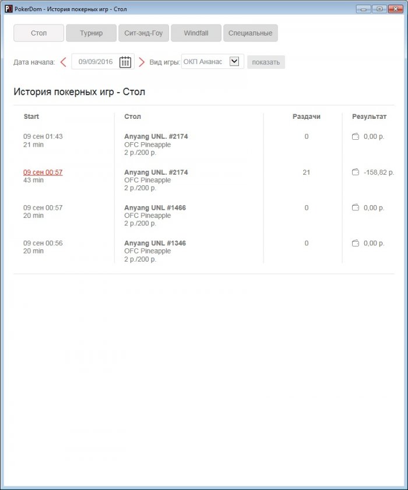Click the Стол column header

tap(132, 117)
